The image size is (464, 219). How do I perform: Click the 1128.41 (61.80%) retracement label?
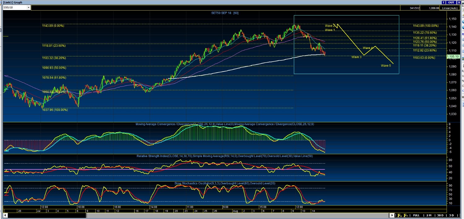(x=425, y=38)
